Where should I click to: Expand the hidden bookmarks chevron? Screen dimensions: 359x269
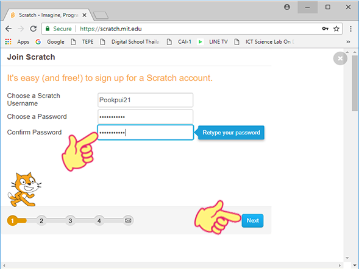tap(348, 41)
